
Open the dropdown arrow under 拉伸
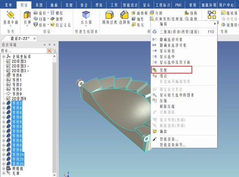click(x=27, y=26)
